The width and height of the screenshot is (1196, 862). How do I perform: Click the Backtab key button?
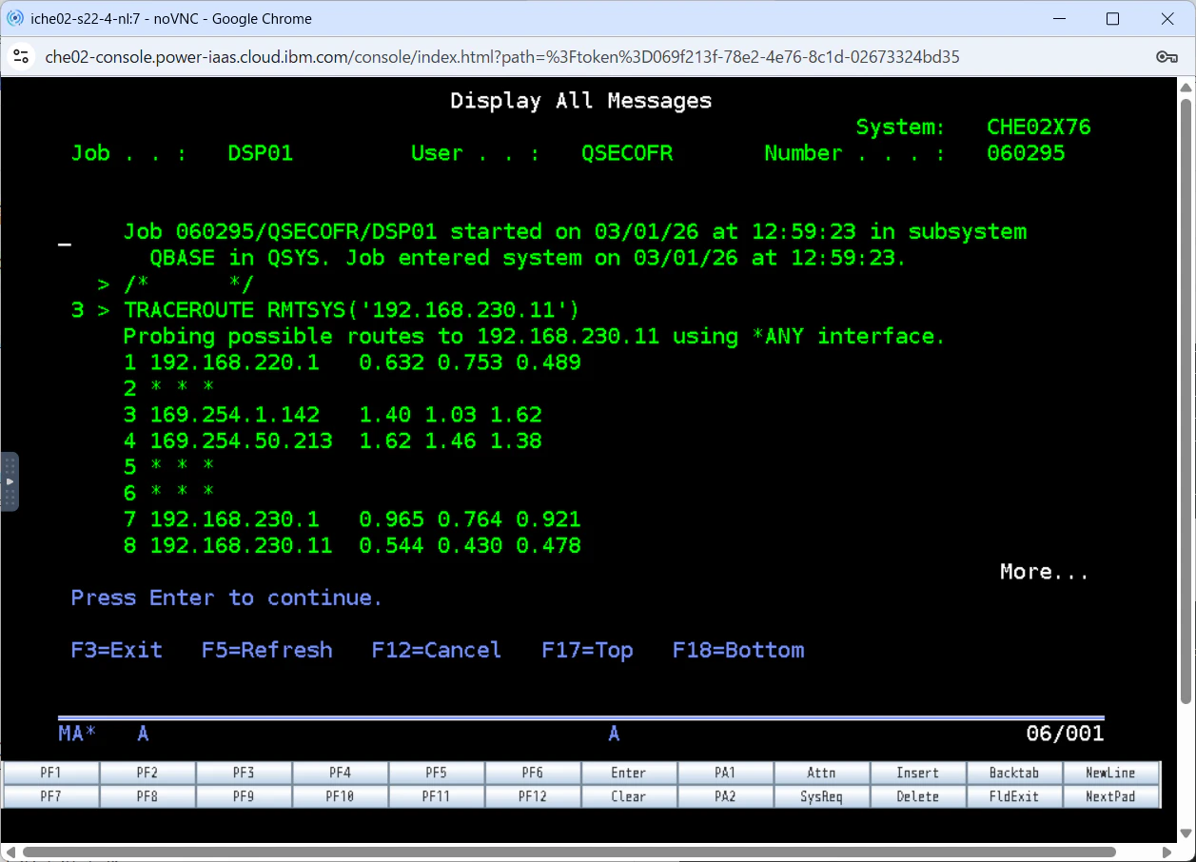1014,773
